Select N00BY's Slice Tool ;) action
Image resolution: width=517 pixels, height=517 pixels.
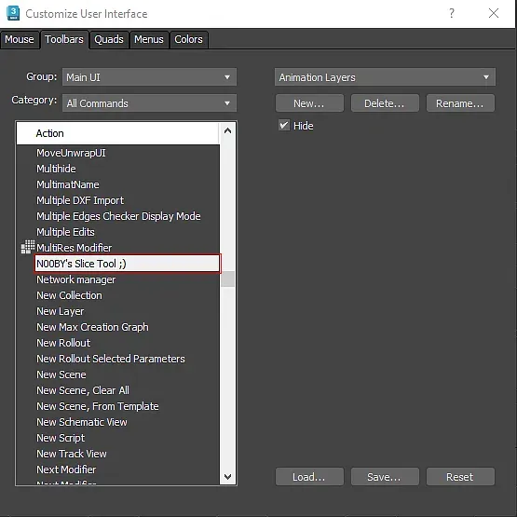tap(128, 264)
